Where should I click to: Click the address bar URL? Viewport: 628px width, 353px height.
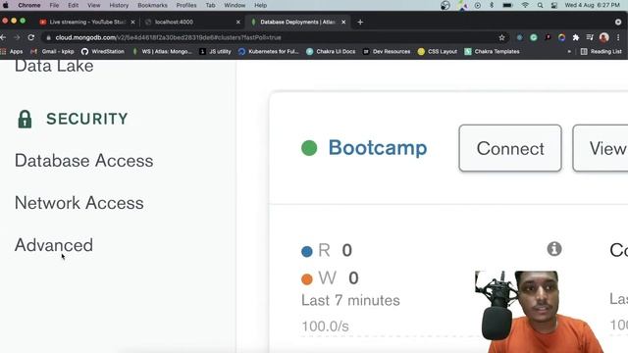(x=168, y=37)
